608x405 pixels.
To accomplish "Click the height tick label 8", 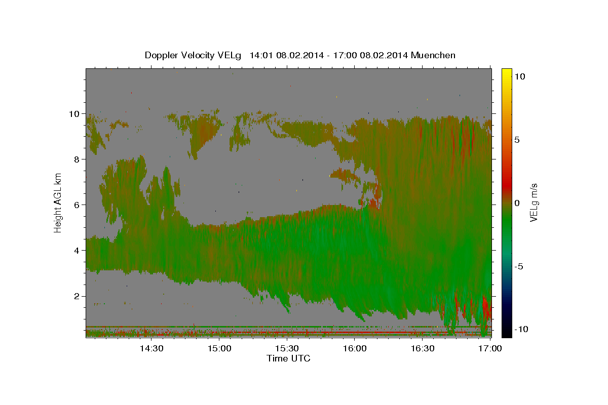I will pyautogui.click(x=77, y=159).
